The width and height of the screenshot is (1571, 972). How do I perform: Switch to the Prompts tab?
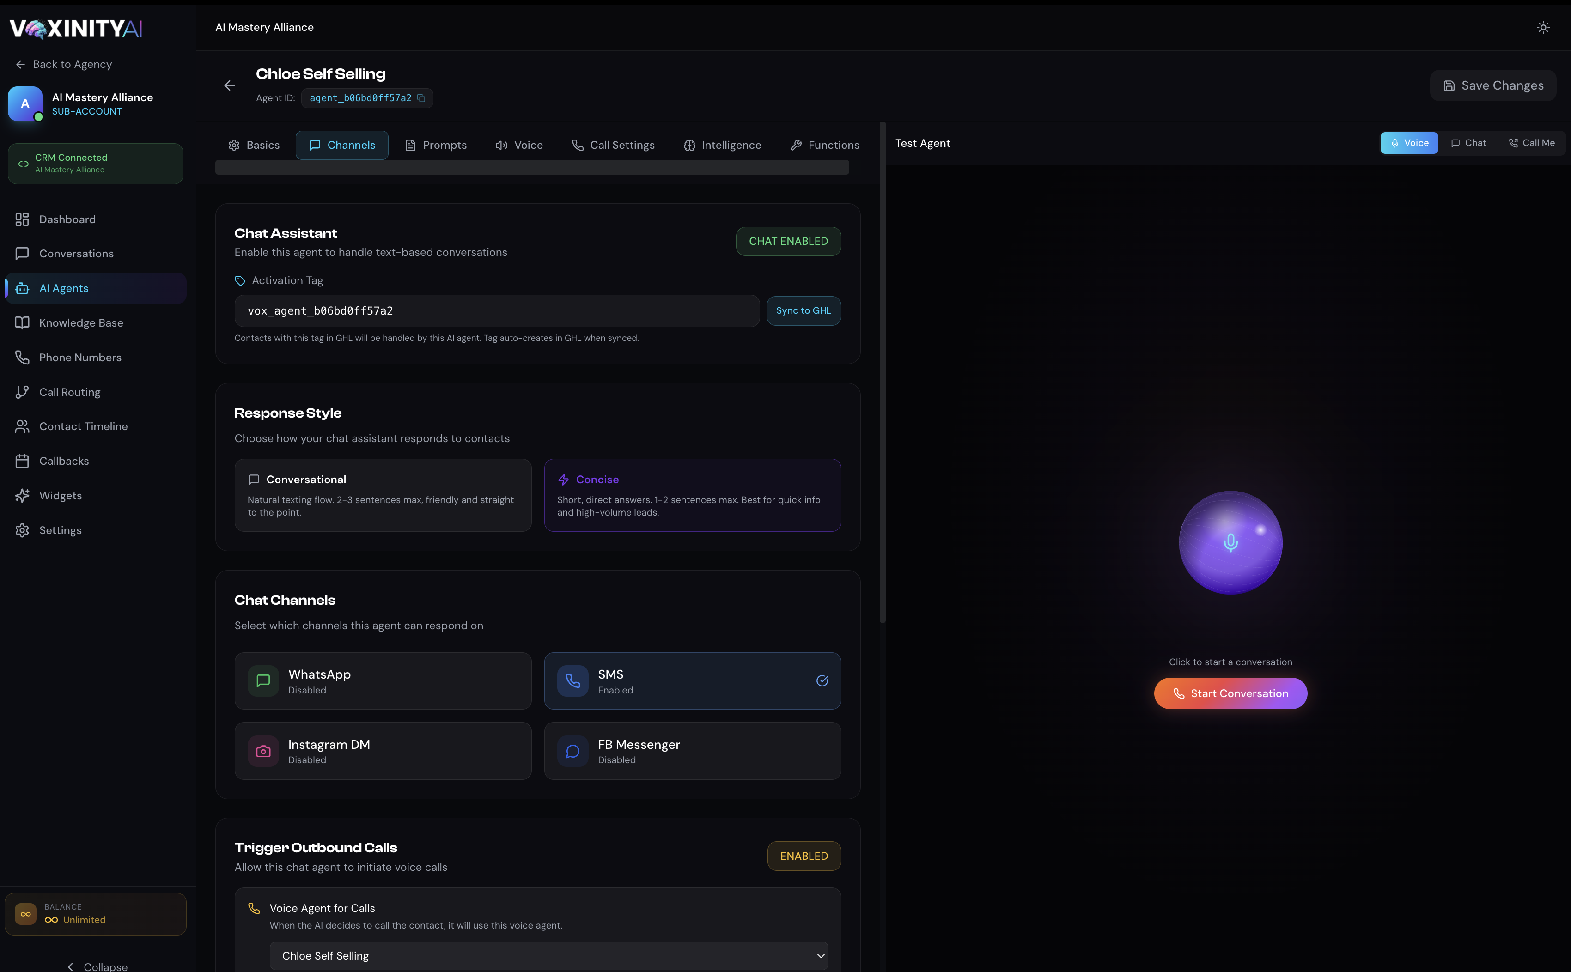436,145
